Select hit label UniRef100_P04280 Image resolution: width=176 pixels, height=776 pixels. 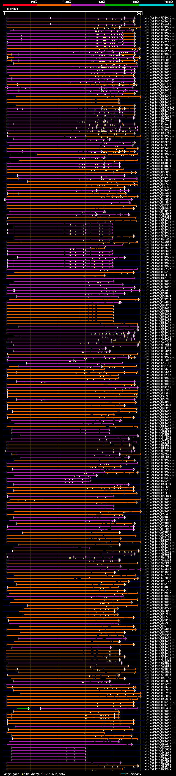[158, 178]
